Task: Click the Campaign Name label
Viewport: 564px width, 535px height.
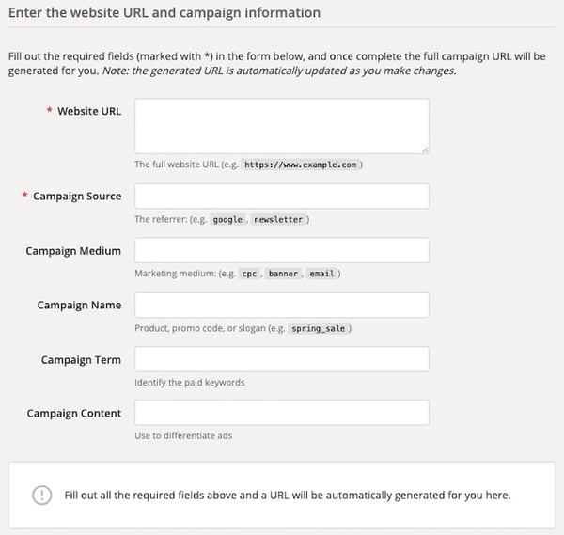Action: (79, 306)
